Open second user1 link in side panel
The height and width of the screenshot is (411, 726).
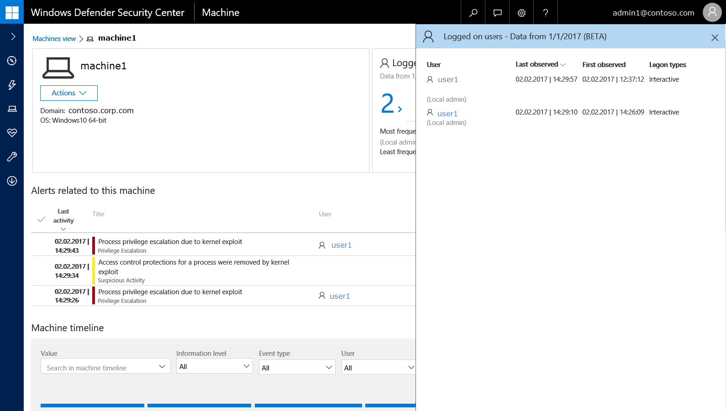[447, 114]
